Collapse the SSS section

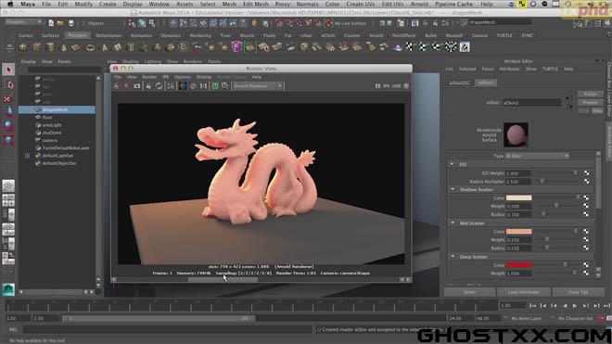452,164
